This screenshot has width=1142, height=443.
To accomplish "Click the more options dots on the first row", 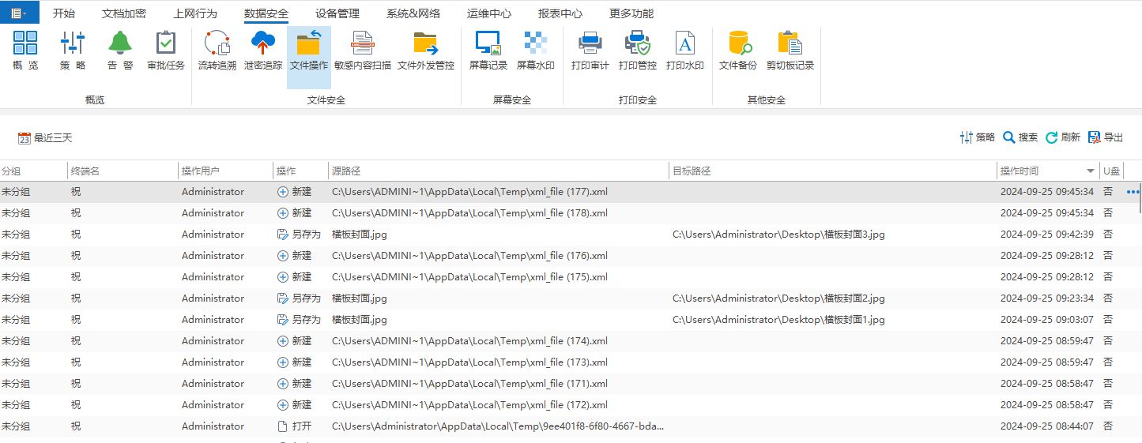I will click(1133, 192).
